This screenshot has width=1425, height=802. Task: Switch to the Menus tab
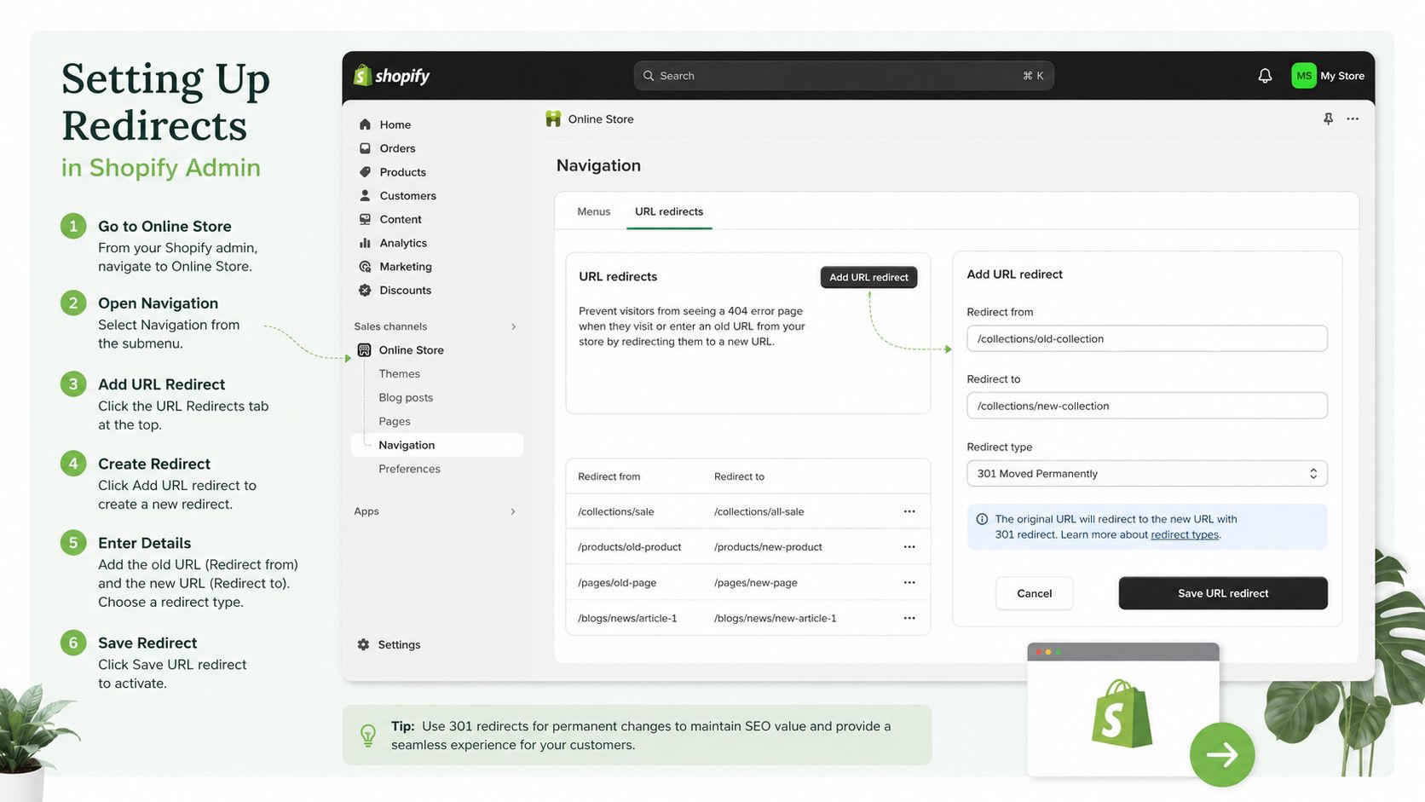pyautogui.click(x=594, y=211)
